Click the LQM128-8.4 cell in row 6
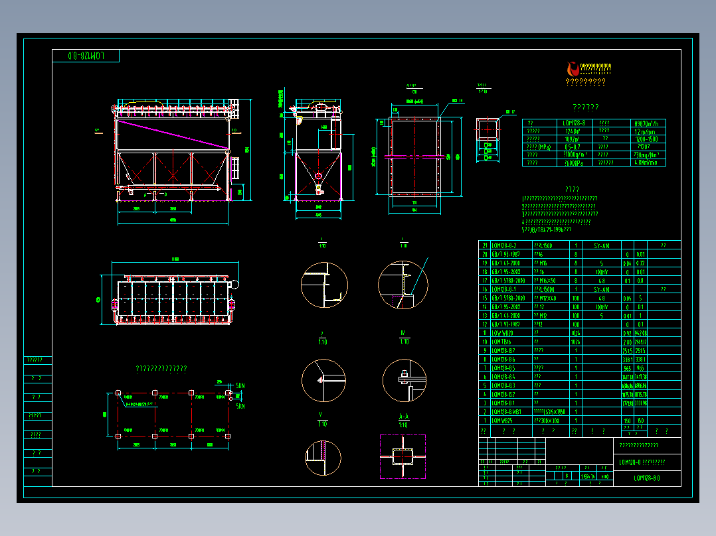 tap(511, 377)
